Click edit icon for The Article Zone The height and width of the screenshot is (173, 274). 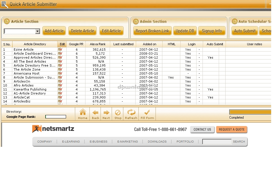(x=60, y=69)
